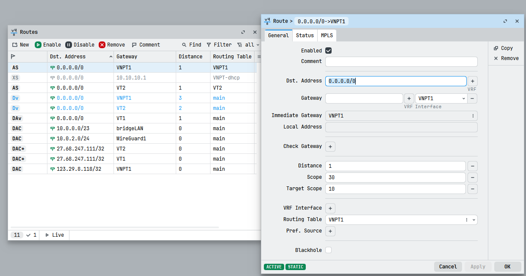Click the detach icon of the Routes window

[243, 32]
